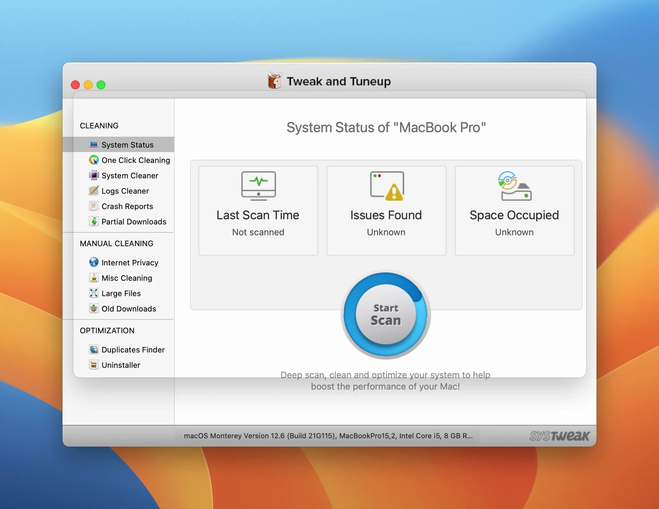Click the Internet Privacy globe icon
The height and width of the screenshot is (509, 659).
(94, 263)
